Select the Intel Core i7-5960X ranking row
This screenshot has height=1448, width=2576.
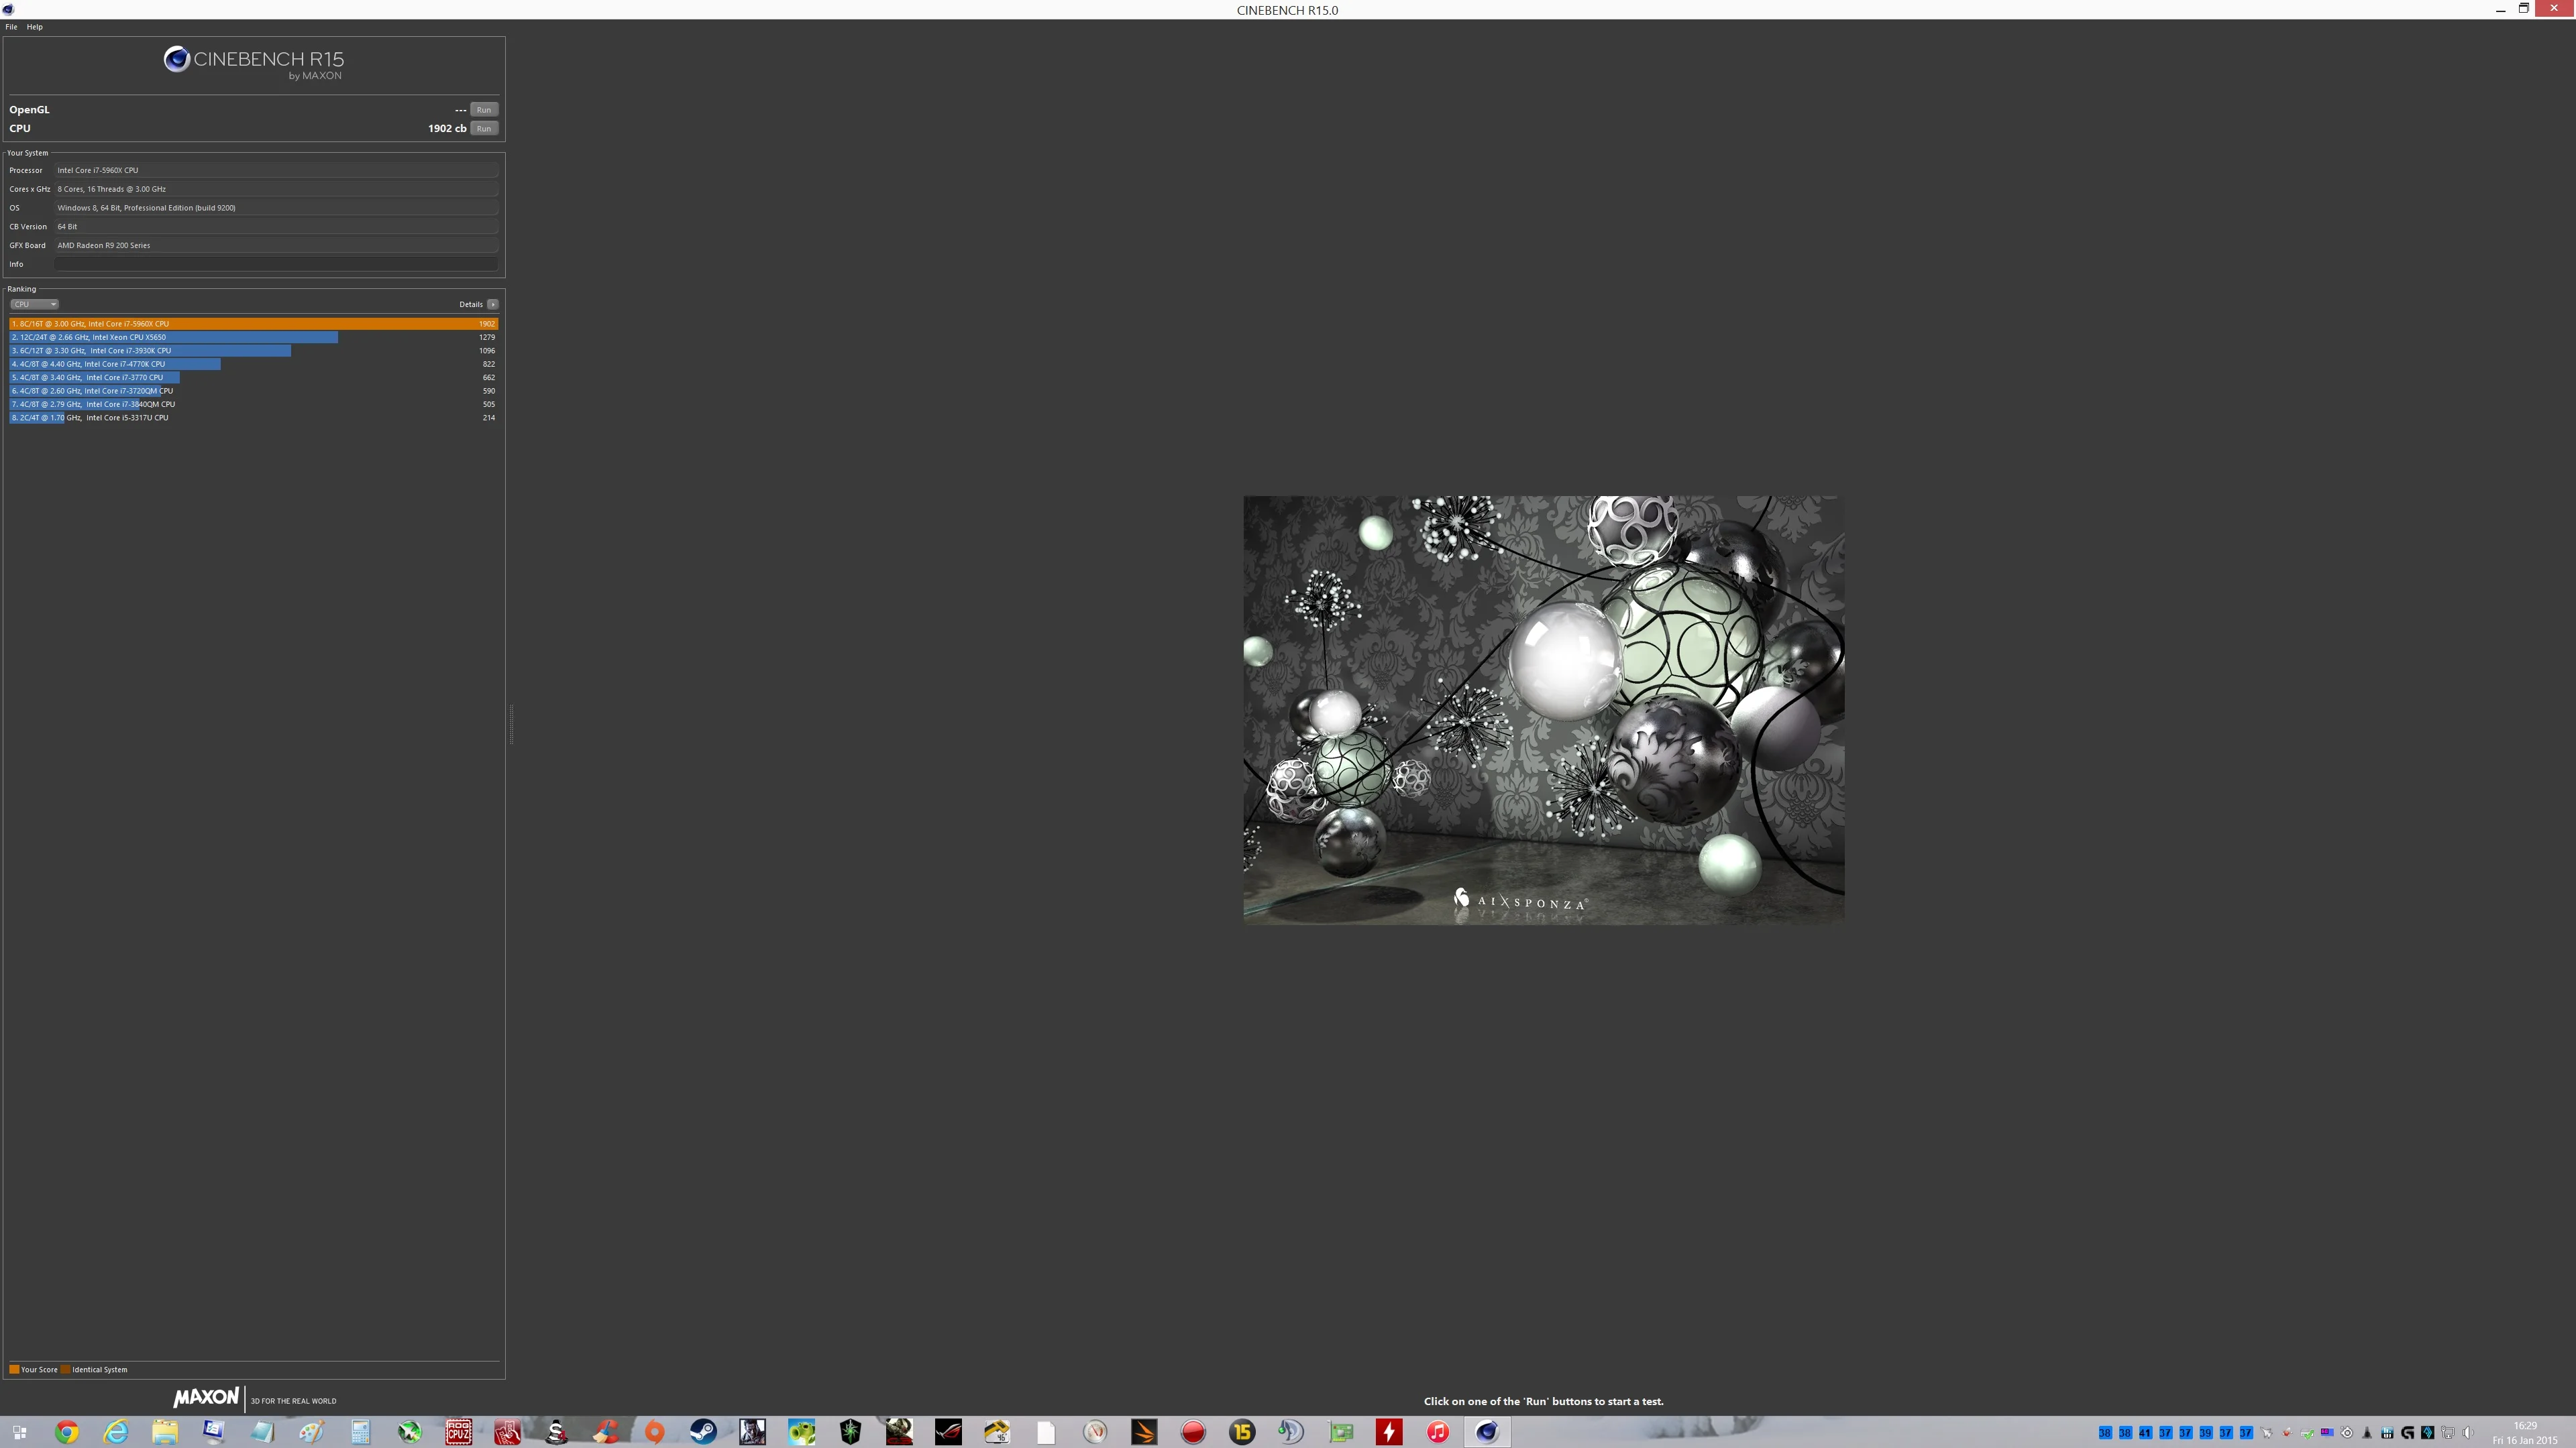[254, 324]
